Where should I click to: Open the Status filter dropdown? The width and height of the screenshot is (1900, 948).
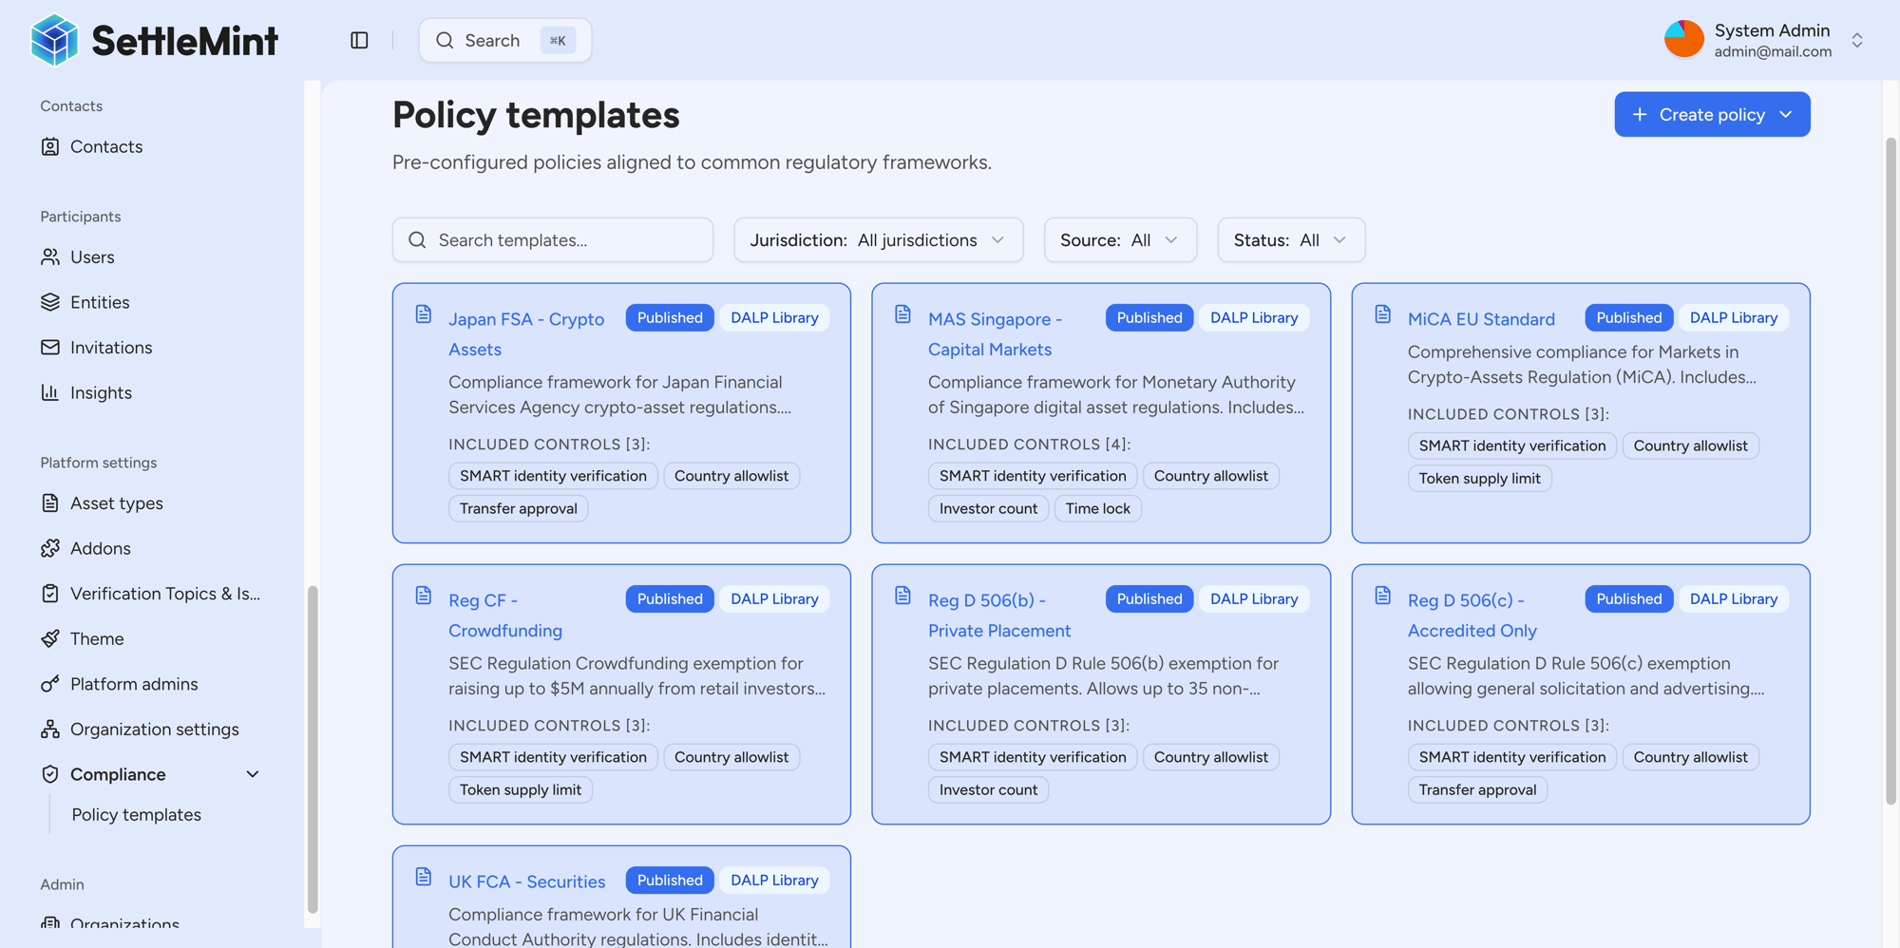coord(1290,240)
